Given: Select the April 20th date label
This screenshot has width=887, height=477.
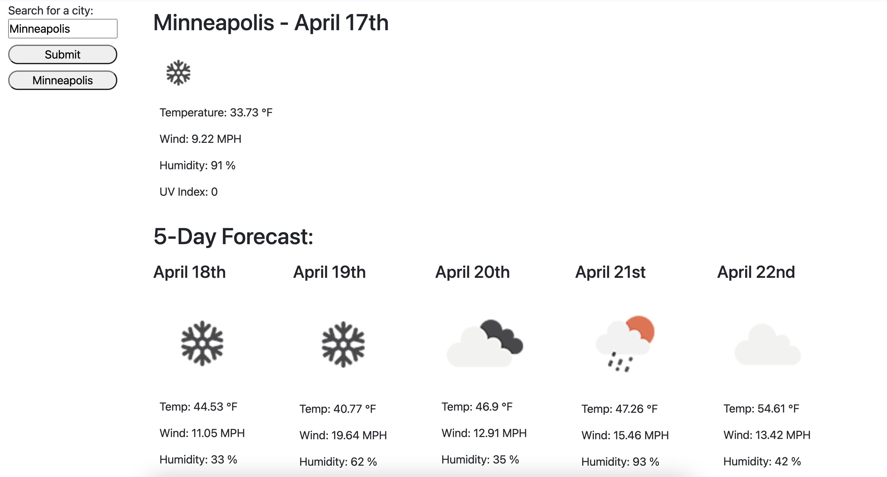Looking at the screenshot, I should [x=472, y=272].
